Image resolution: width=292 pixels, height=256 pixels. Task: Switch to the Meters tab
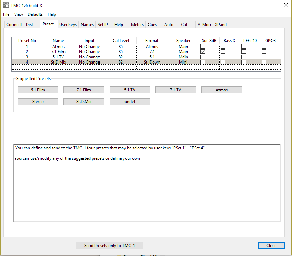click(x=137, y=25)
